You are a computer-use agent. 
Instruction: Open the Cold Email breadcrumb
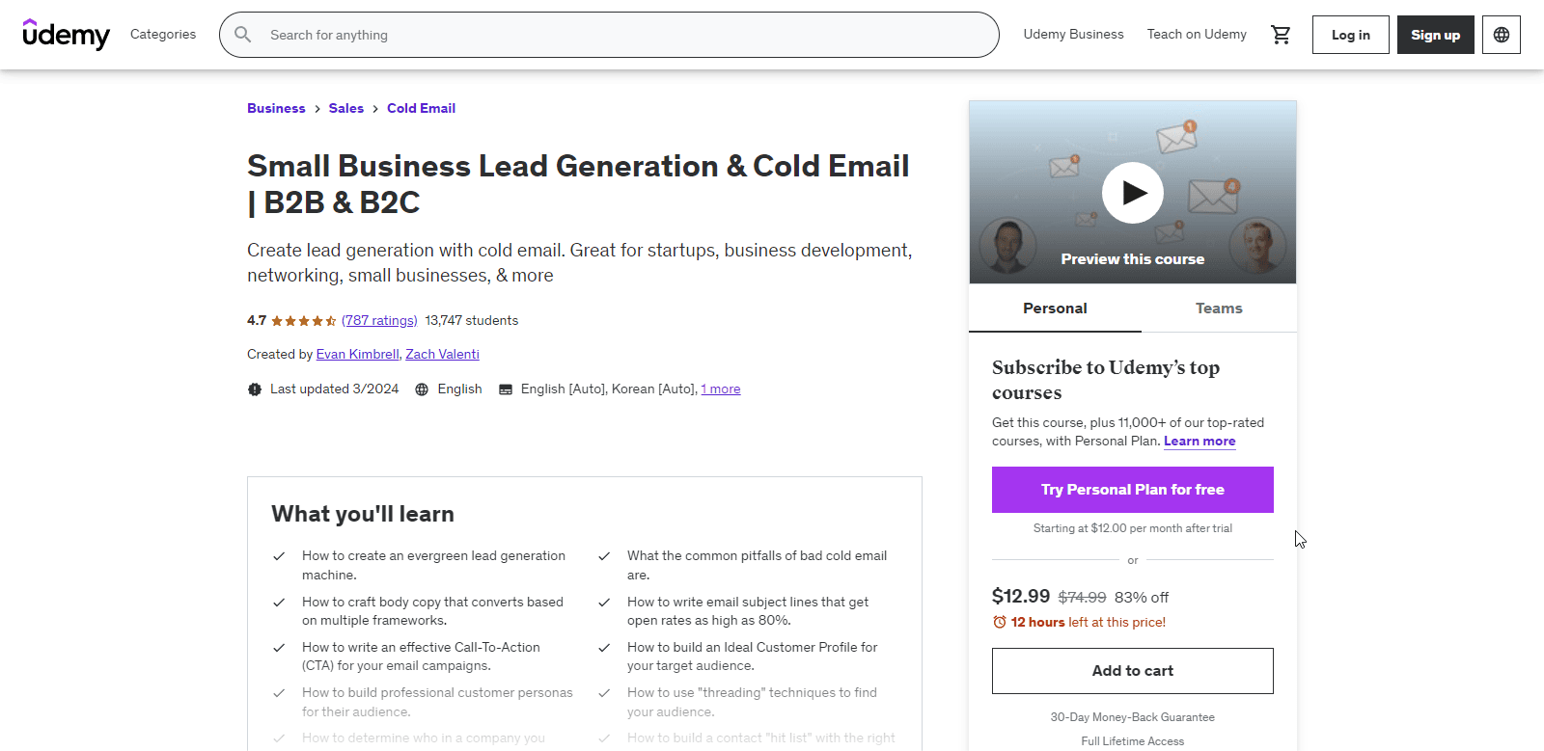point(421,108)
